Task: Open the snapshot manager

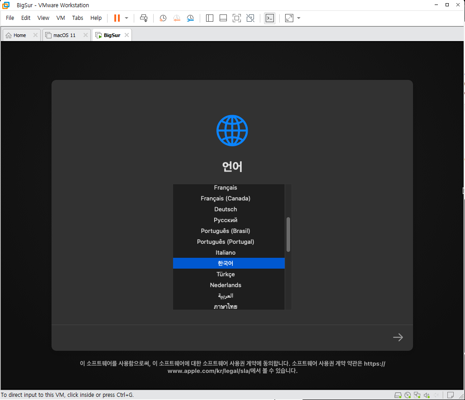Action: click(x=191, y=18)
